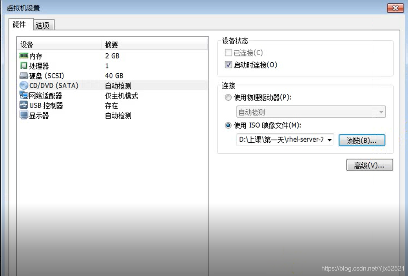Click the 40 GB disk summary value
The width and height of the screenshot is (408, 276).
point(114,76)
